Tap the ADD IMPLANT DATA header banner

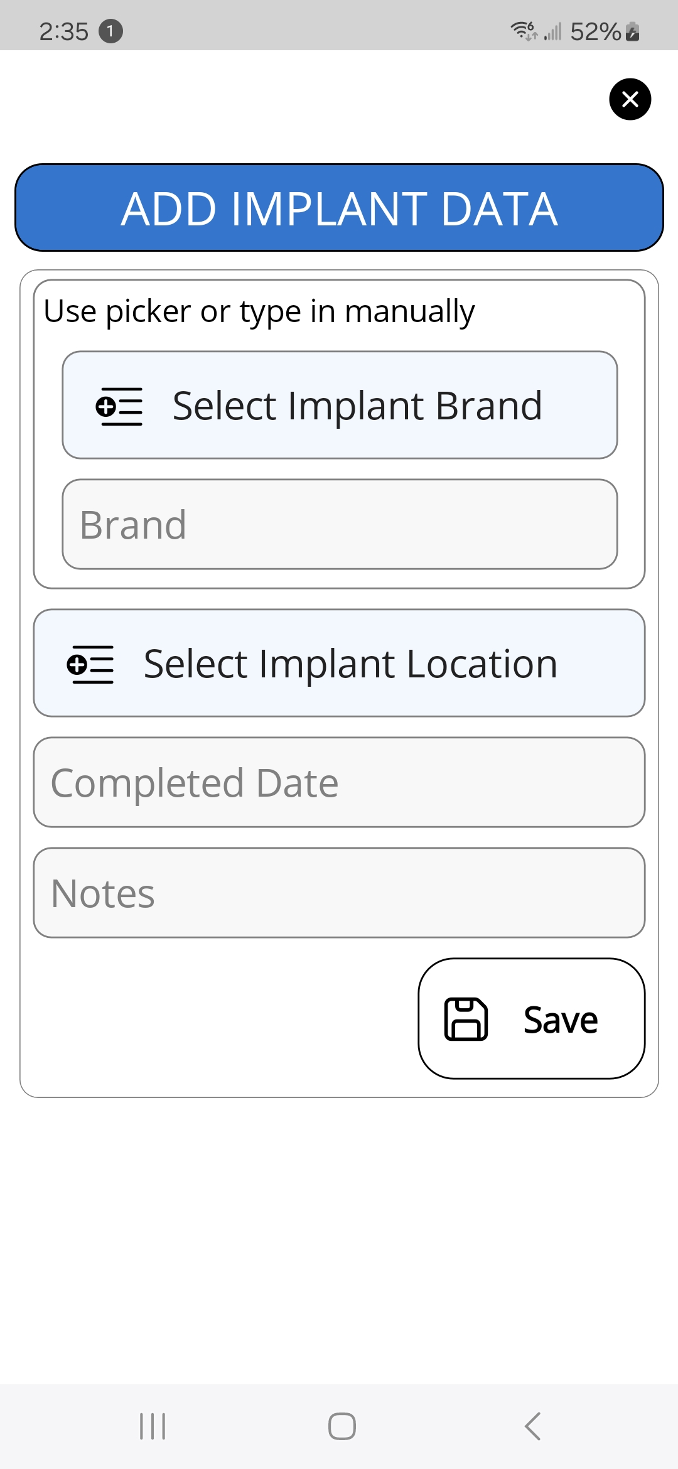tap(339, 208)
